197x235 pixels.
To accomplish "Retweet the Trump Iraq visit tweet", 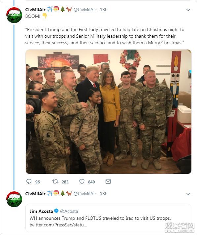I will [55, 181].
